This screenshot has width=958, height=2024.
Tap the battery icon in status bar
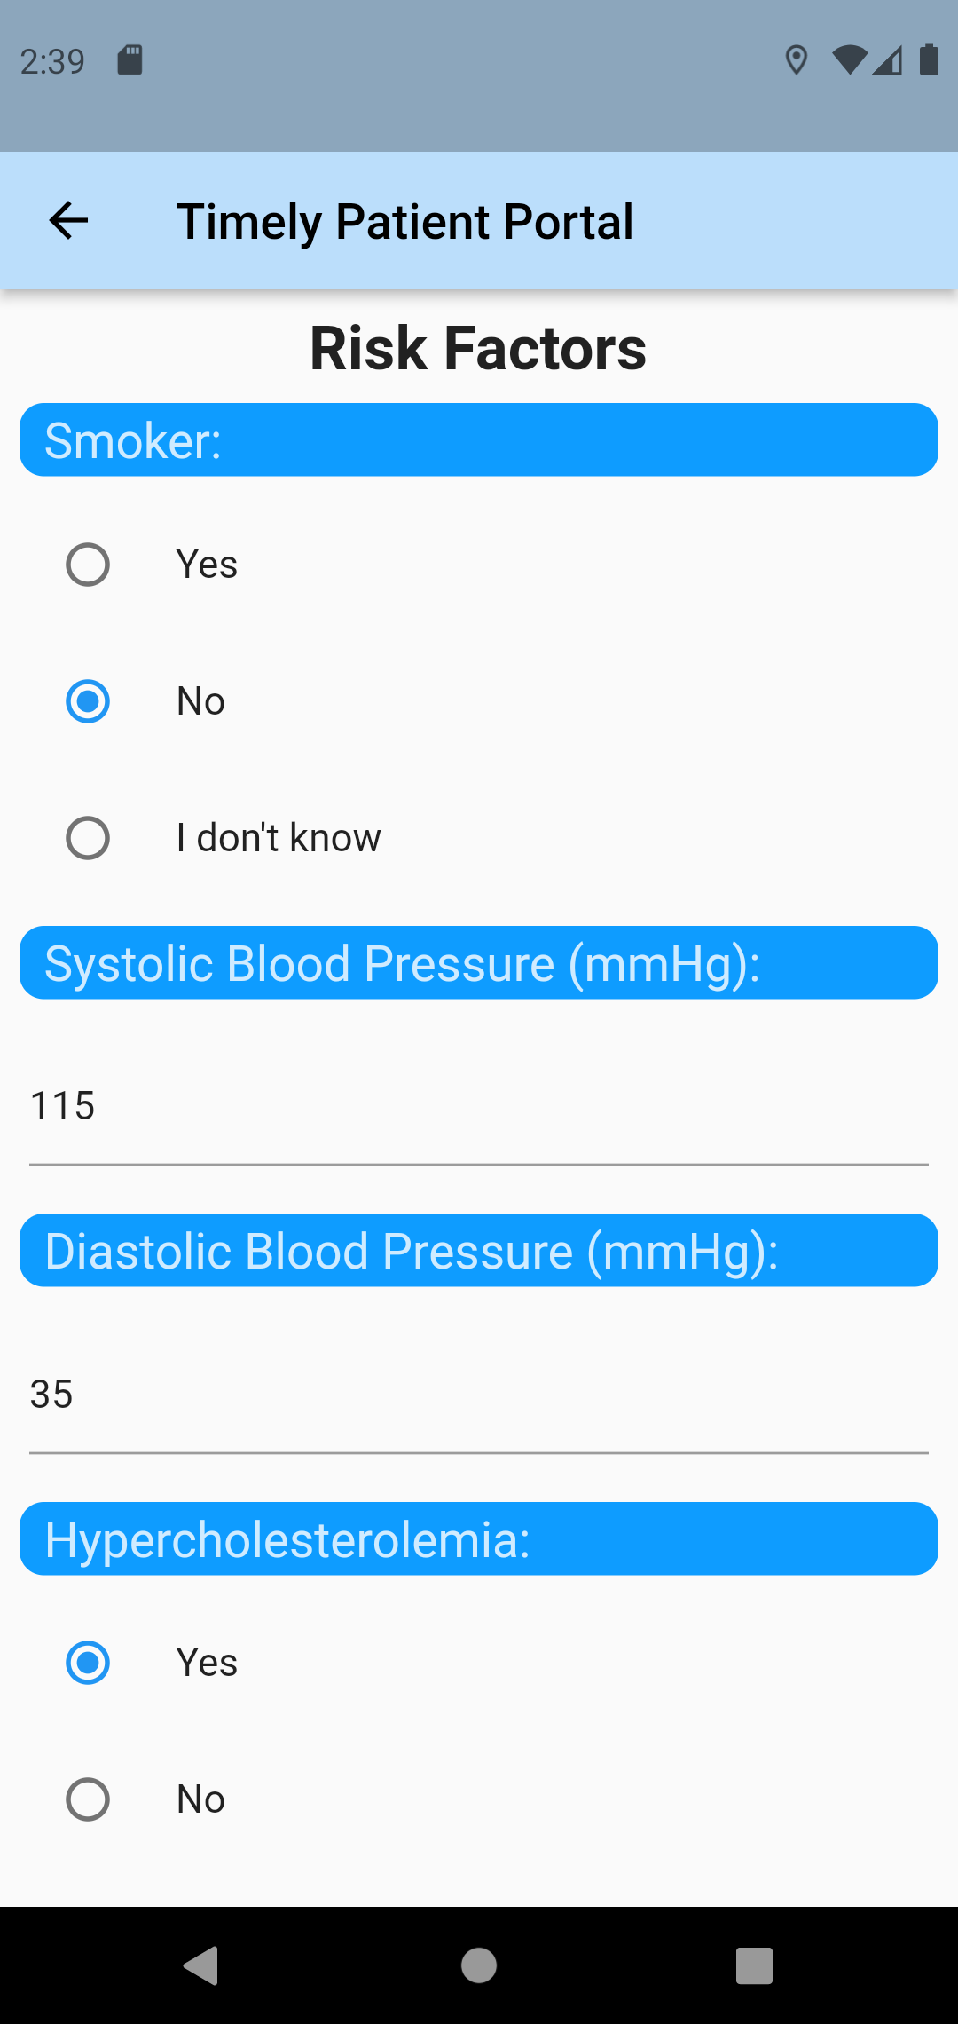click(929, 59)
